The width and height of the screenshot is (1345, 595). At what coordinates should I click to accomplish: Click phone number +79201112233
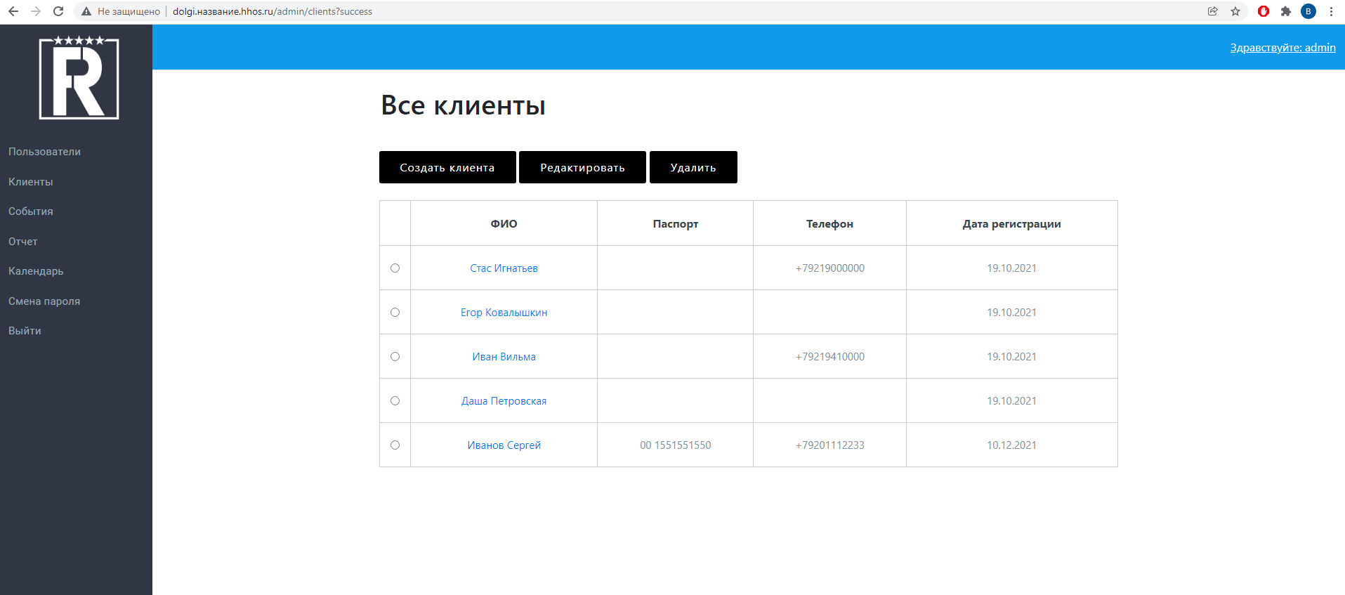point(829,445)
